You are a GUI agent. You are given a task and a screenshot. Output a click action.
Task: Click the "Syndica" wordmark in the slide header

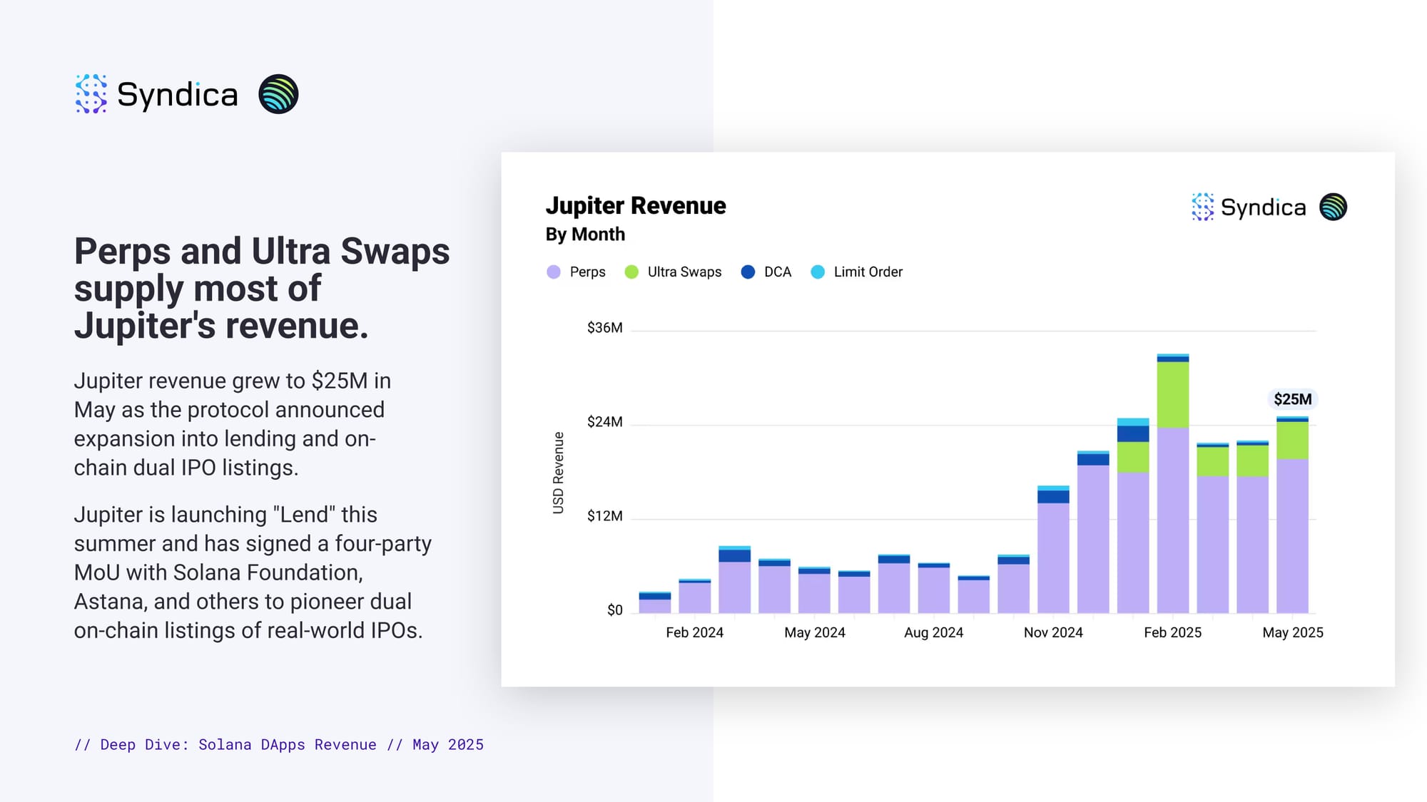click(x=177, y=94)
